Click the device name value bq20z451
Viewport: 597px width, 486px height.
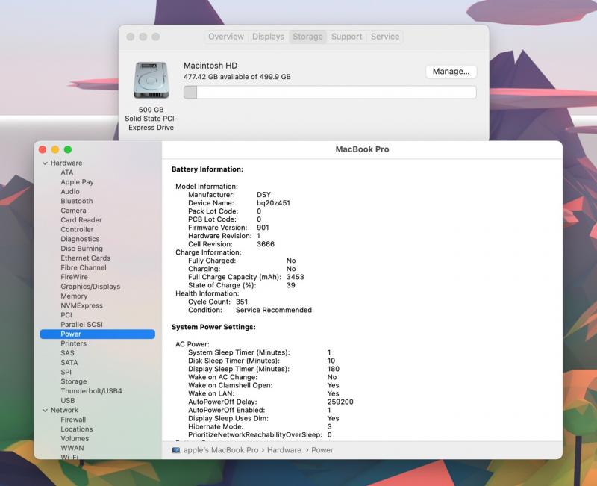tap(273, 203)
